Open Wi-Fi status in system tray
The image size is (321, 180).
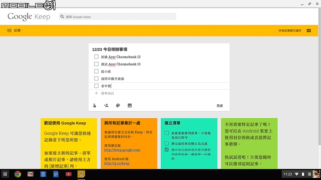[x=296, y=174]
